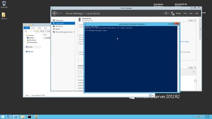Click the PowerShell command prompt line
The image size is (212, 119).
(x=96, y=31)
